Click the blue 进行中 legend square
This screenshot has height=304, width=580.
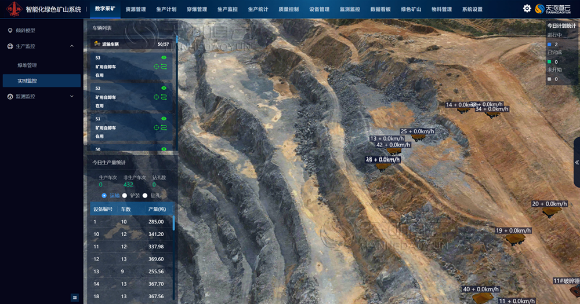[549, 45]
